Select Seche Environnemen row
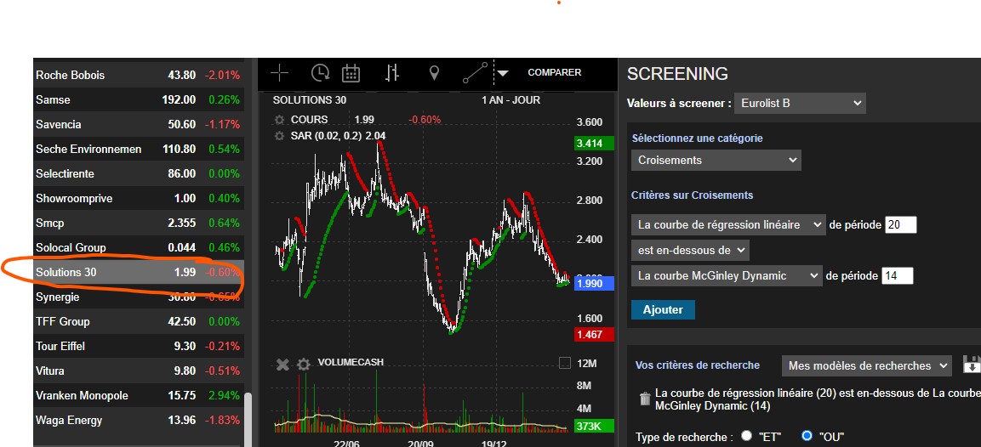Viewport: 981px width, 447px height. tap(139, 149)
